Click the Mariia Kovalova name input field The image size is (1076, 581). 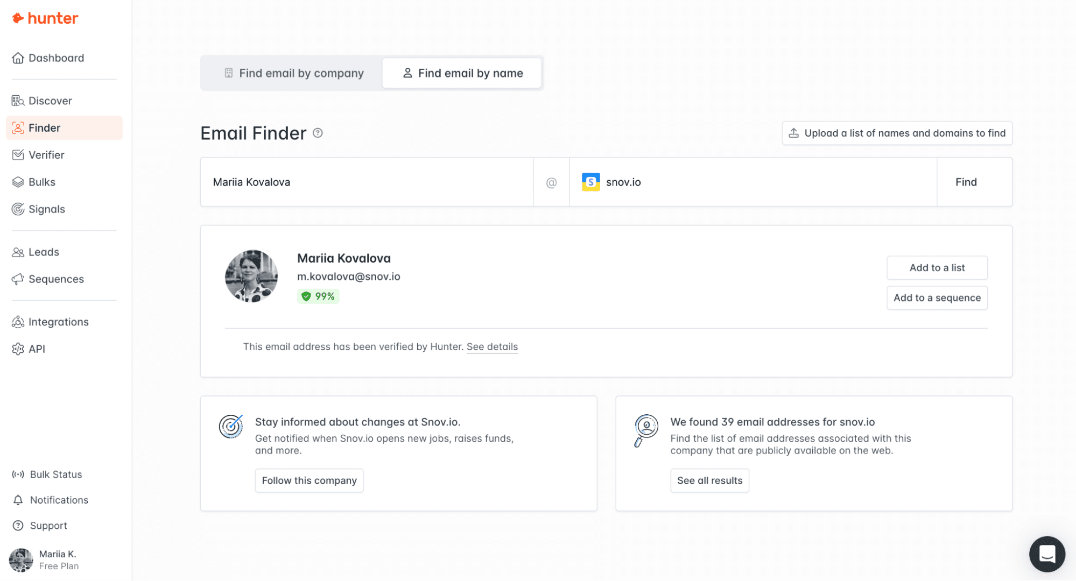tap(366, 182)
